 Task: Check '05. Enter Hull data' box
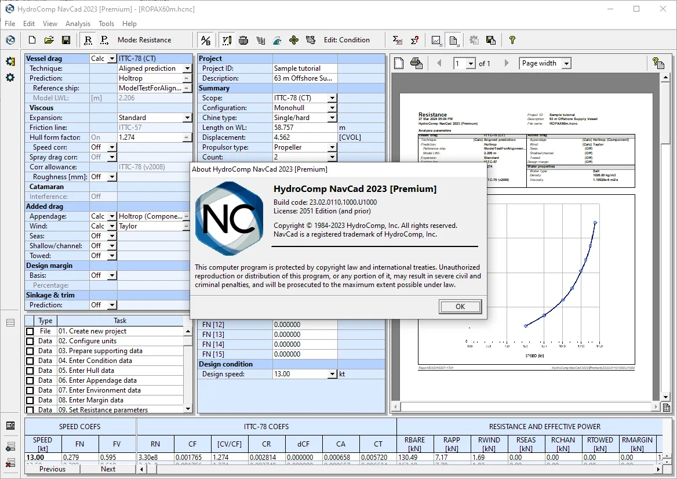30,371
